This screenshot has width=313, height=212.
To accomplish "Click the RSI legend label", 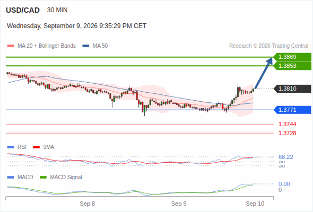I will [x=22, y=147].
